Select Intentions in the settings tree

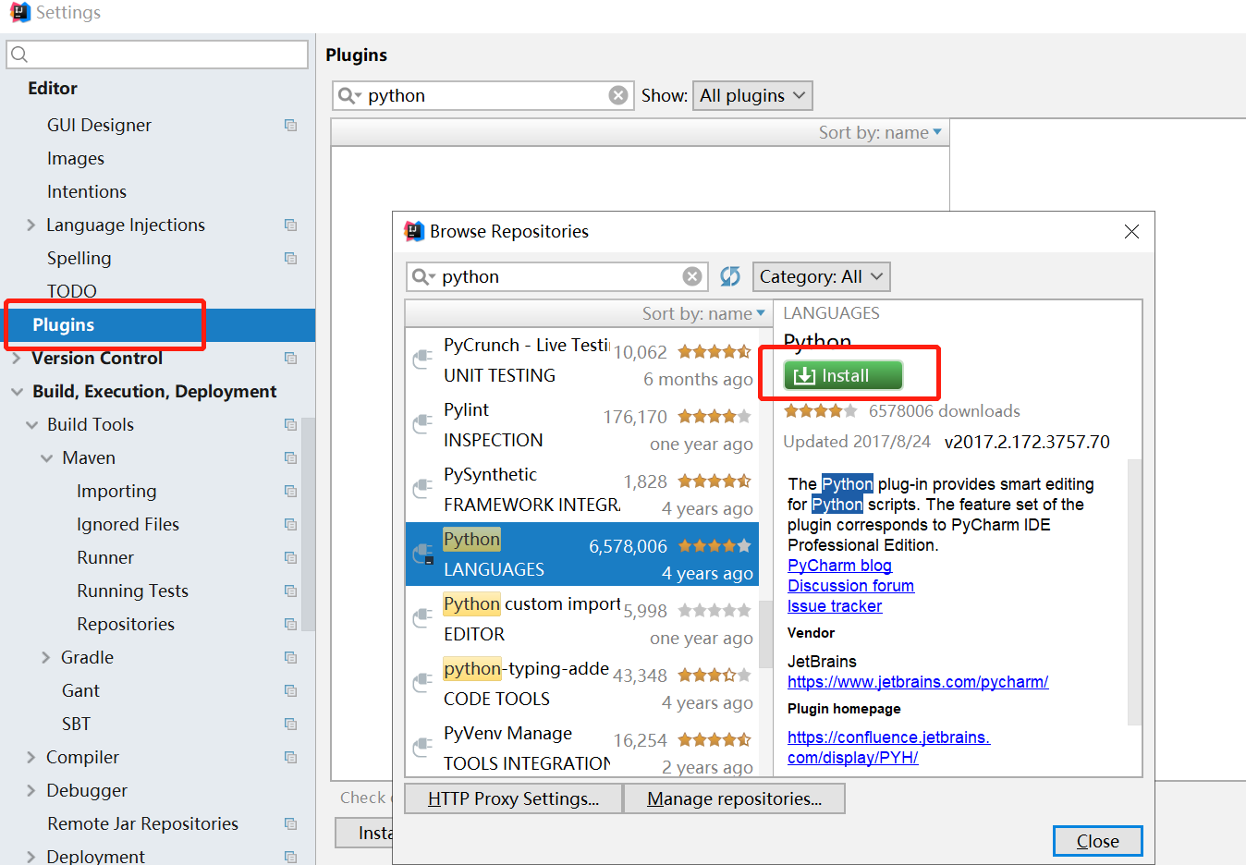pyautogui.click(x=87, y=191)
